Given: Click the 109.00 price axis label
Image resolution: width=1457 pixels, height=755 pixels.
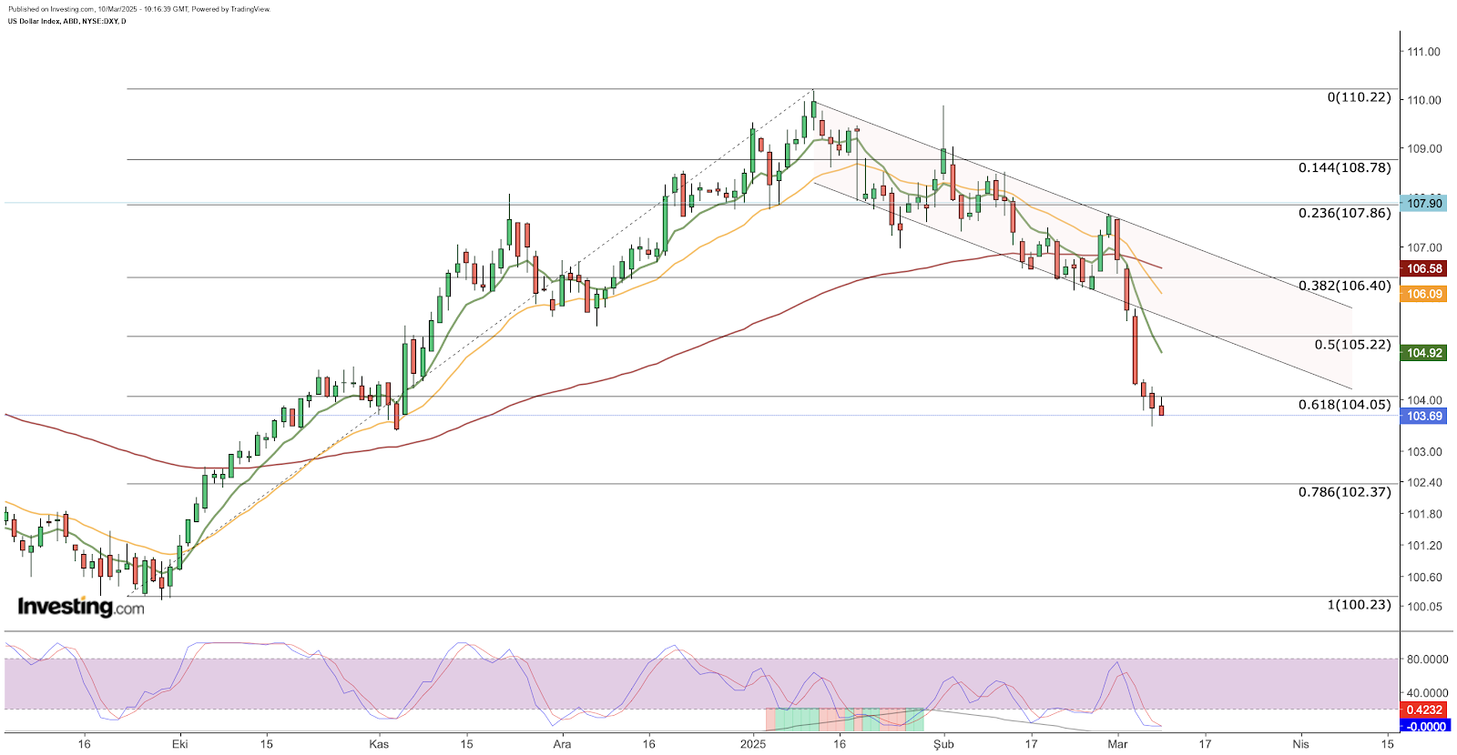Looking at the screenshot, I should 1424,148.
